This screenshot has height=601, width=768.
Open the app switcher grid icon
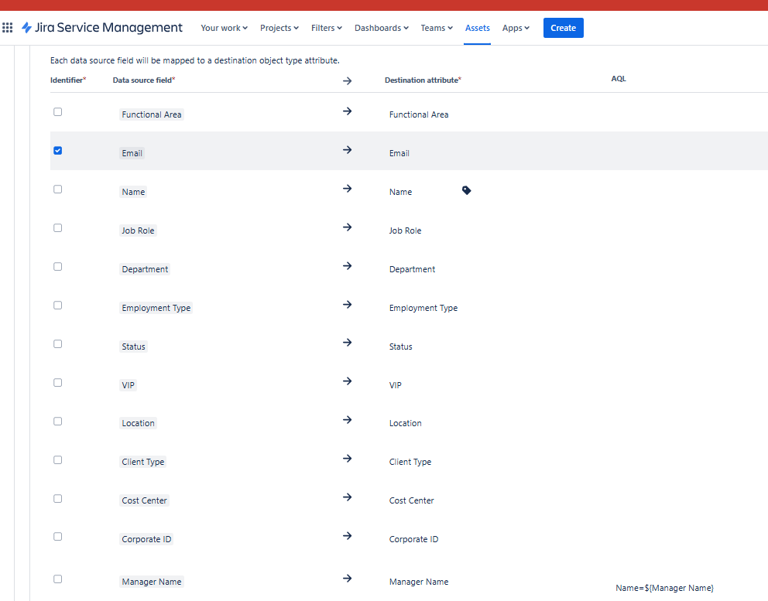point(7,28)
